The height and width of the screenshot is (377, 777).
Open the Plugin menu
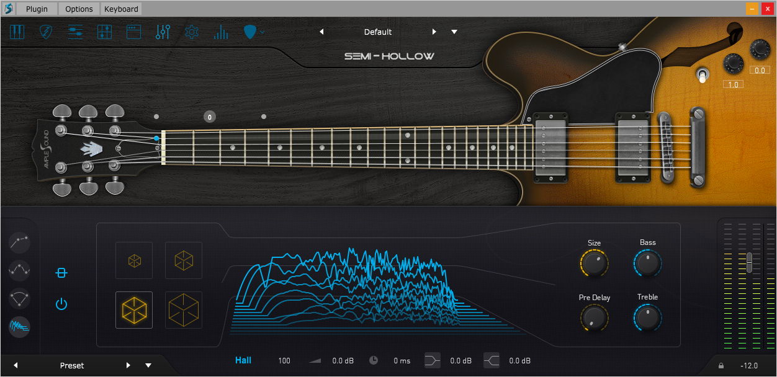pos(37,9)
